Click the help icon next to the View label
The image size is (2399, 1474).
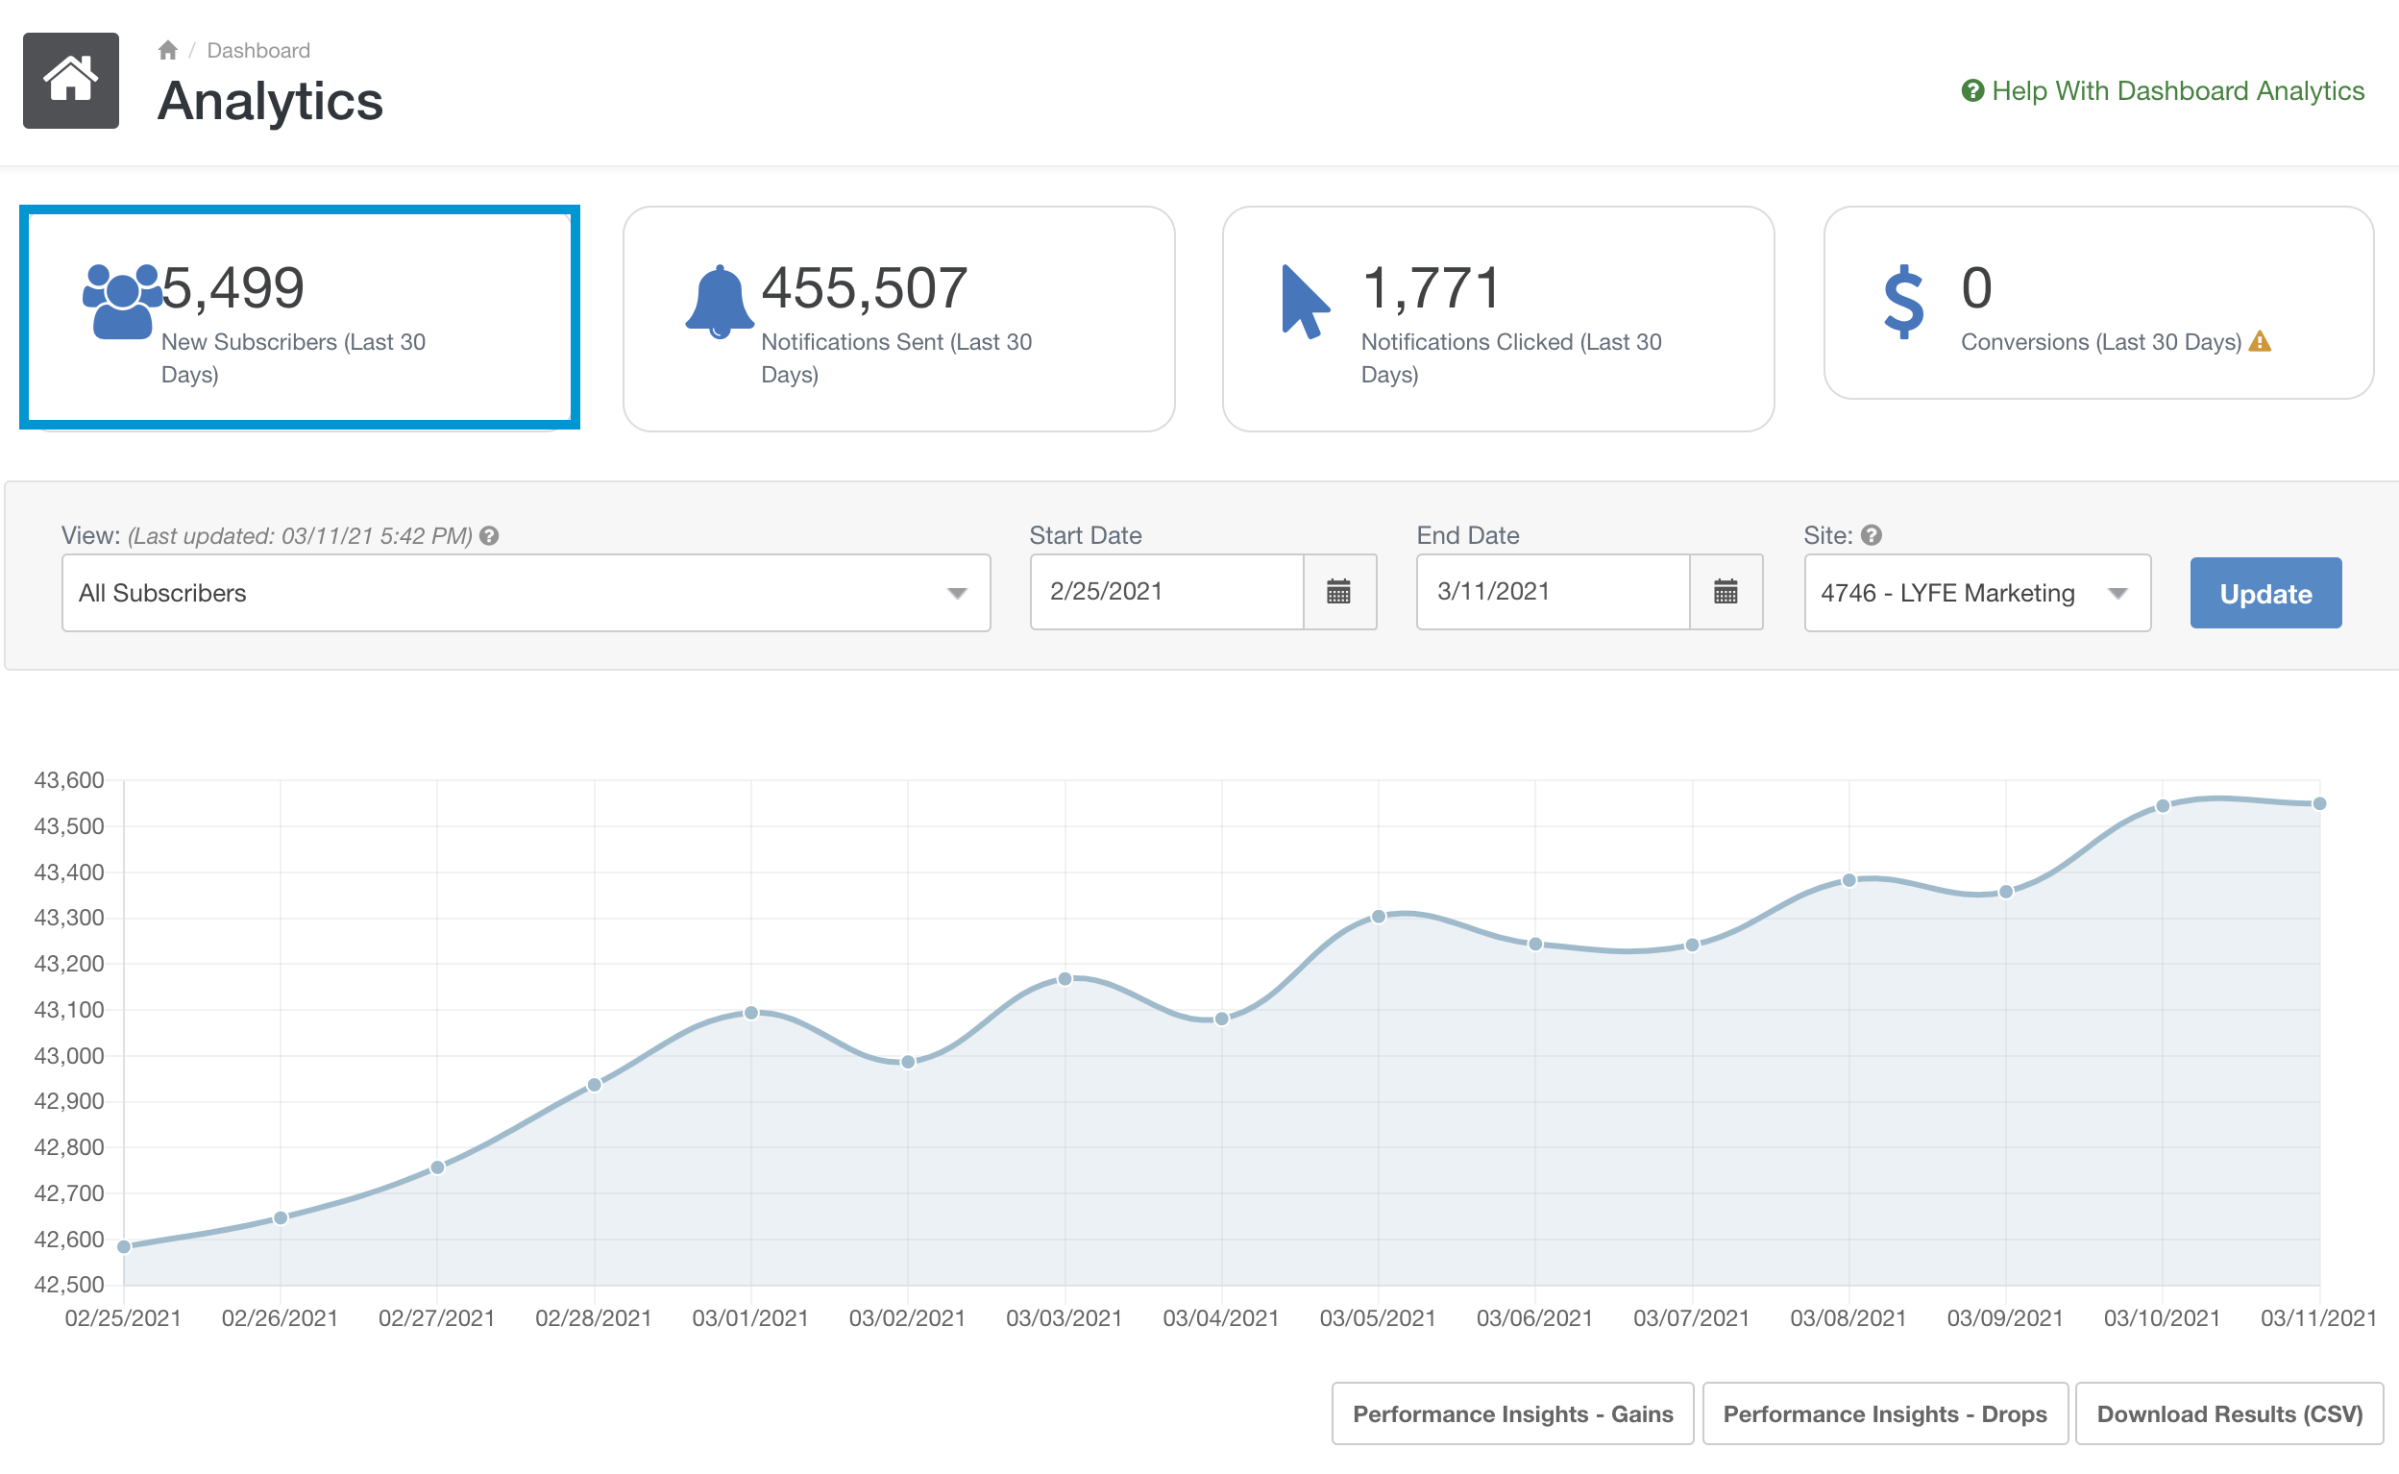[x=488, y=535]
